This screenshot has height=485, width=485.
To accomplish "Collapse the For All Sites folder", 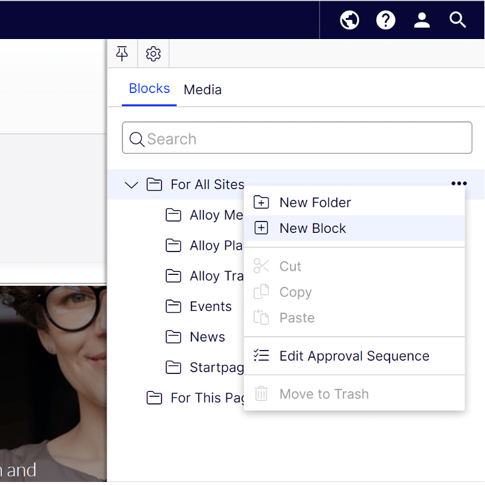I will pyautogui.click(x=131, y=184).
